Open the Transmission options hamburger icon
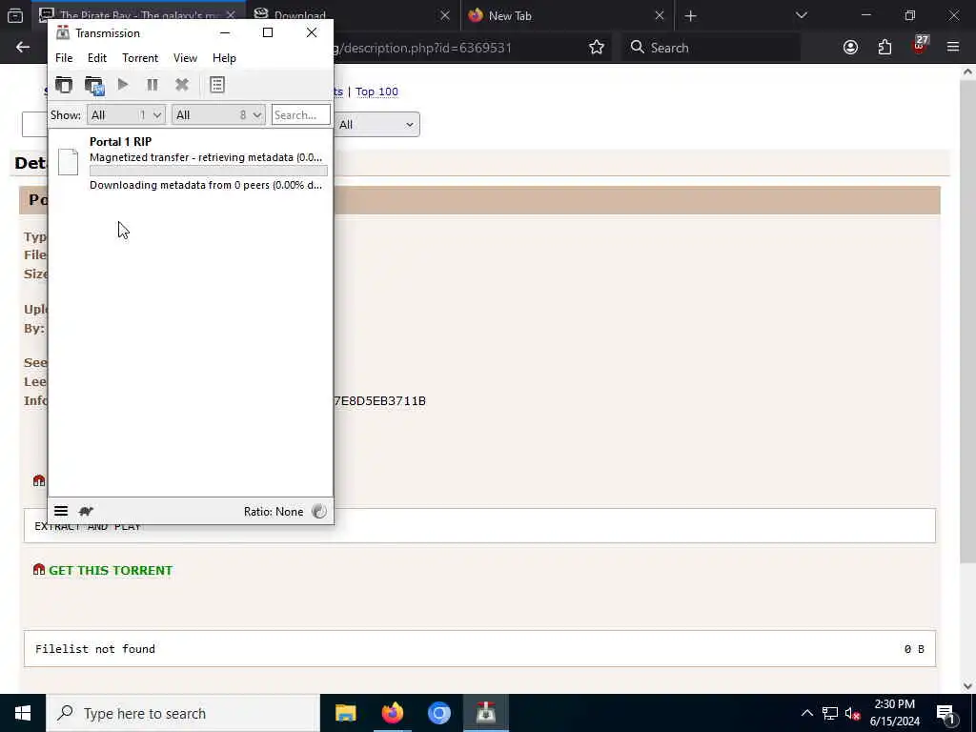 tap(61, 511)
